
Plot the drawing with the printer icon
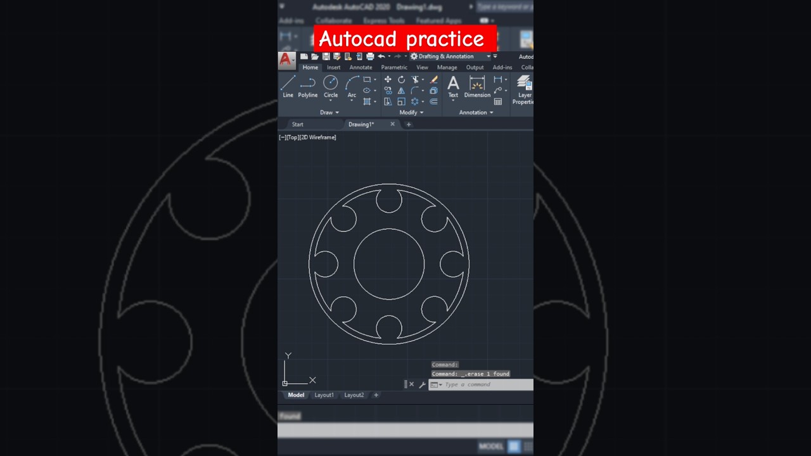tap(370, 56)
